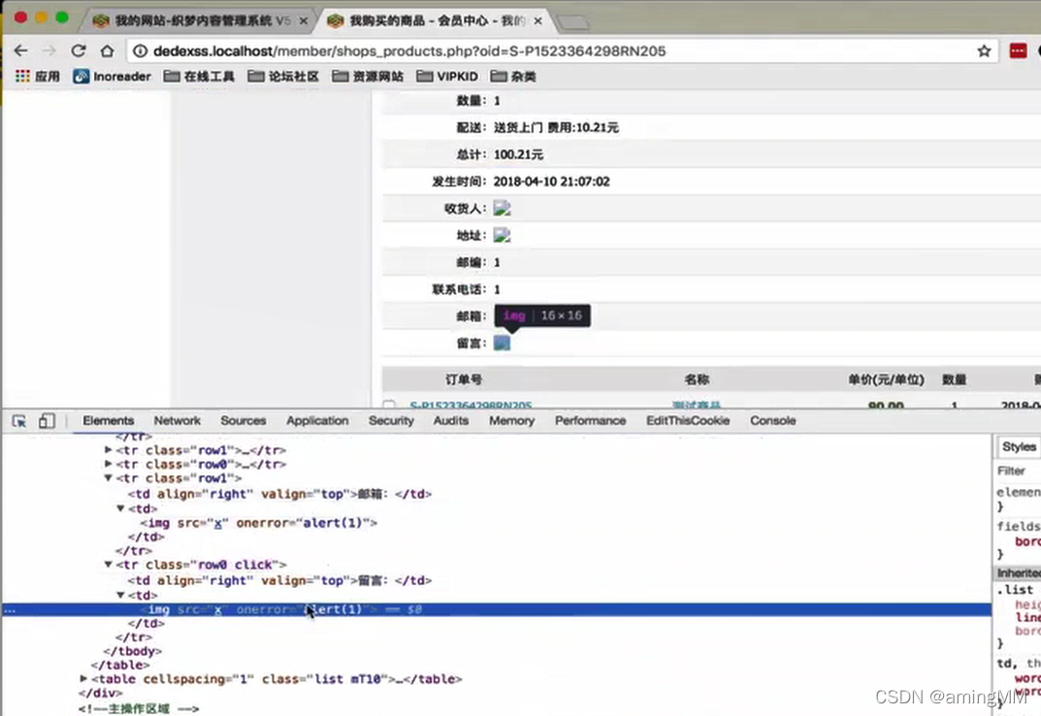This screenshot has width=1041, height=716.
Task: Switch to the Sources DevTools tab
Action: tap(243, 420)
